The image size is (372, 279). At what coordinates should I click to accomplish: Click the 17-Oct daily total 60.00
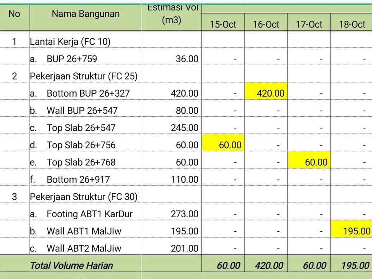[309, 263]
